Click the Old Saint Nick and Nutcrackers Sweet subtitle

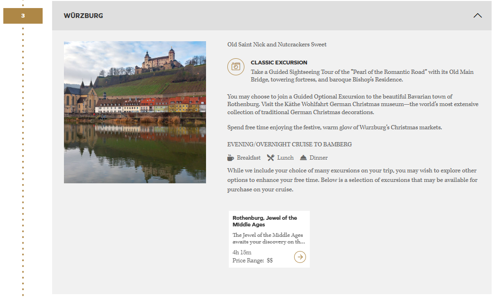point(277,45)
